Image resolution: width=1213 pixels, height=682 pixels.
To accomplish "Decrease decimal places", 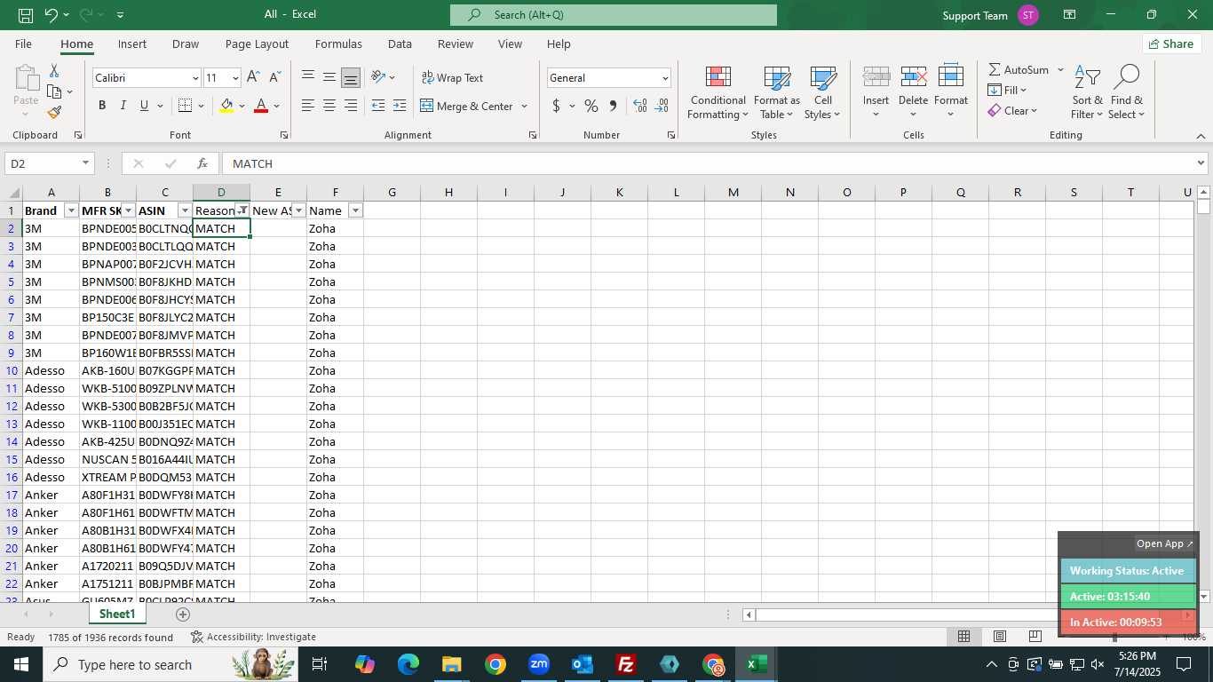I will (662, 106).
